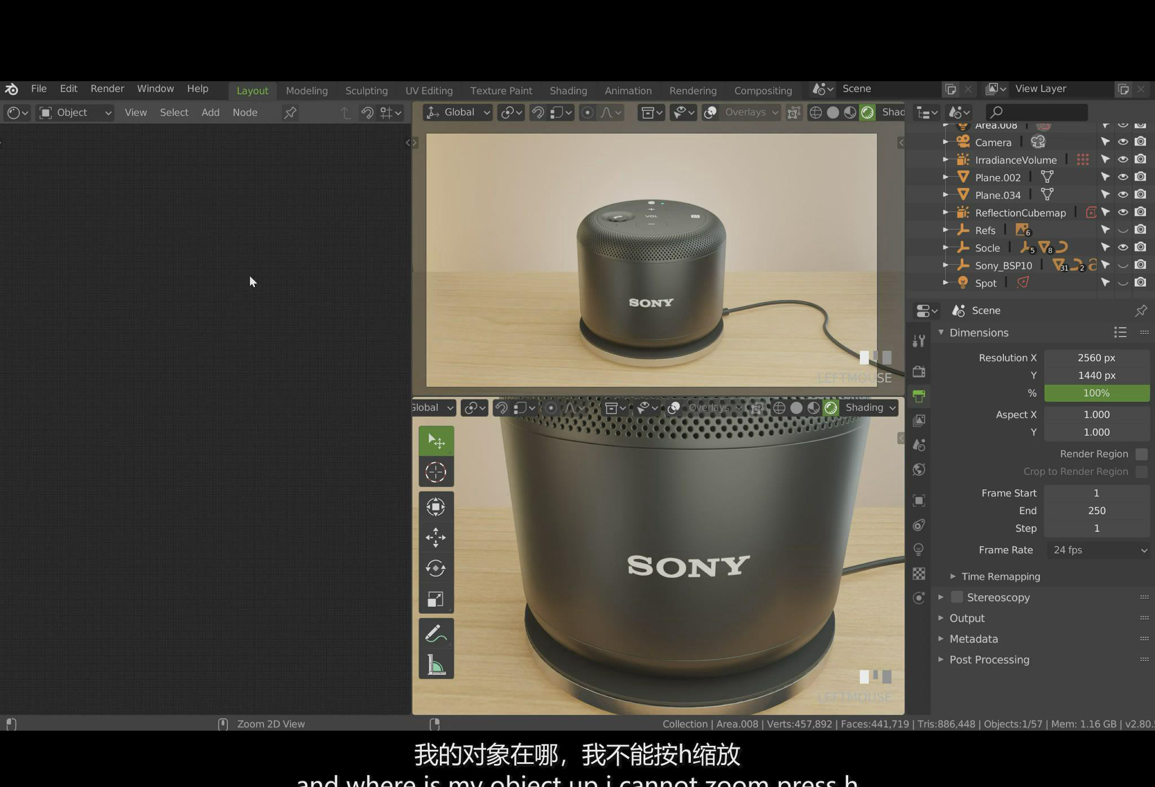Expand the Time Remapping subpanel

(1000, 577)
